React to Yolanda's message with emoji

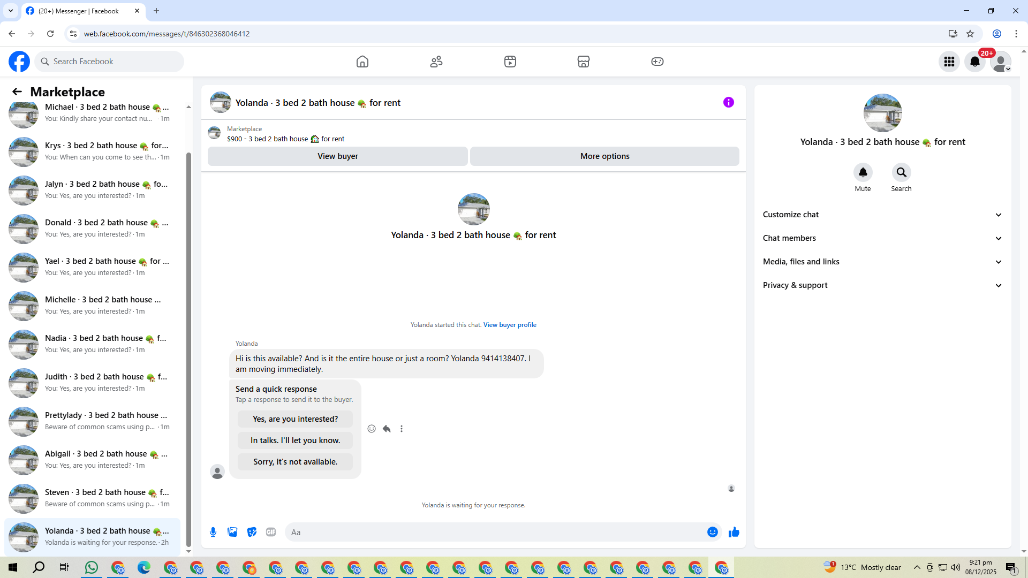[x=372, y=429]
